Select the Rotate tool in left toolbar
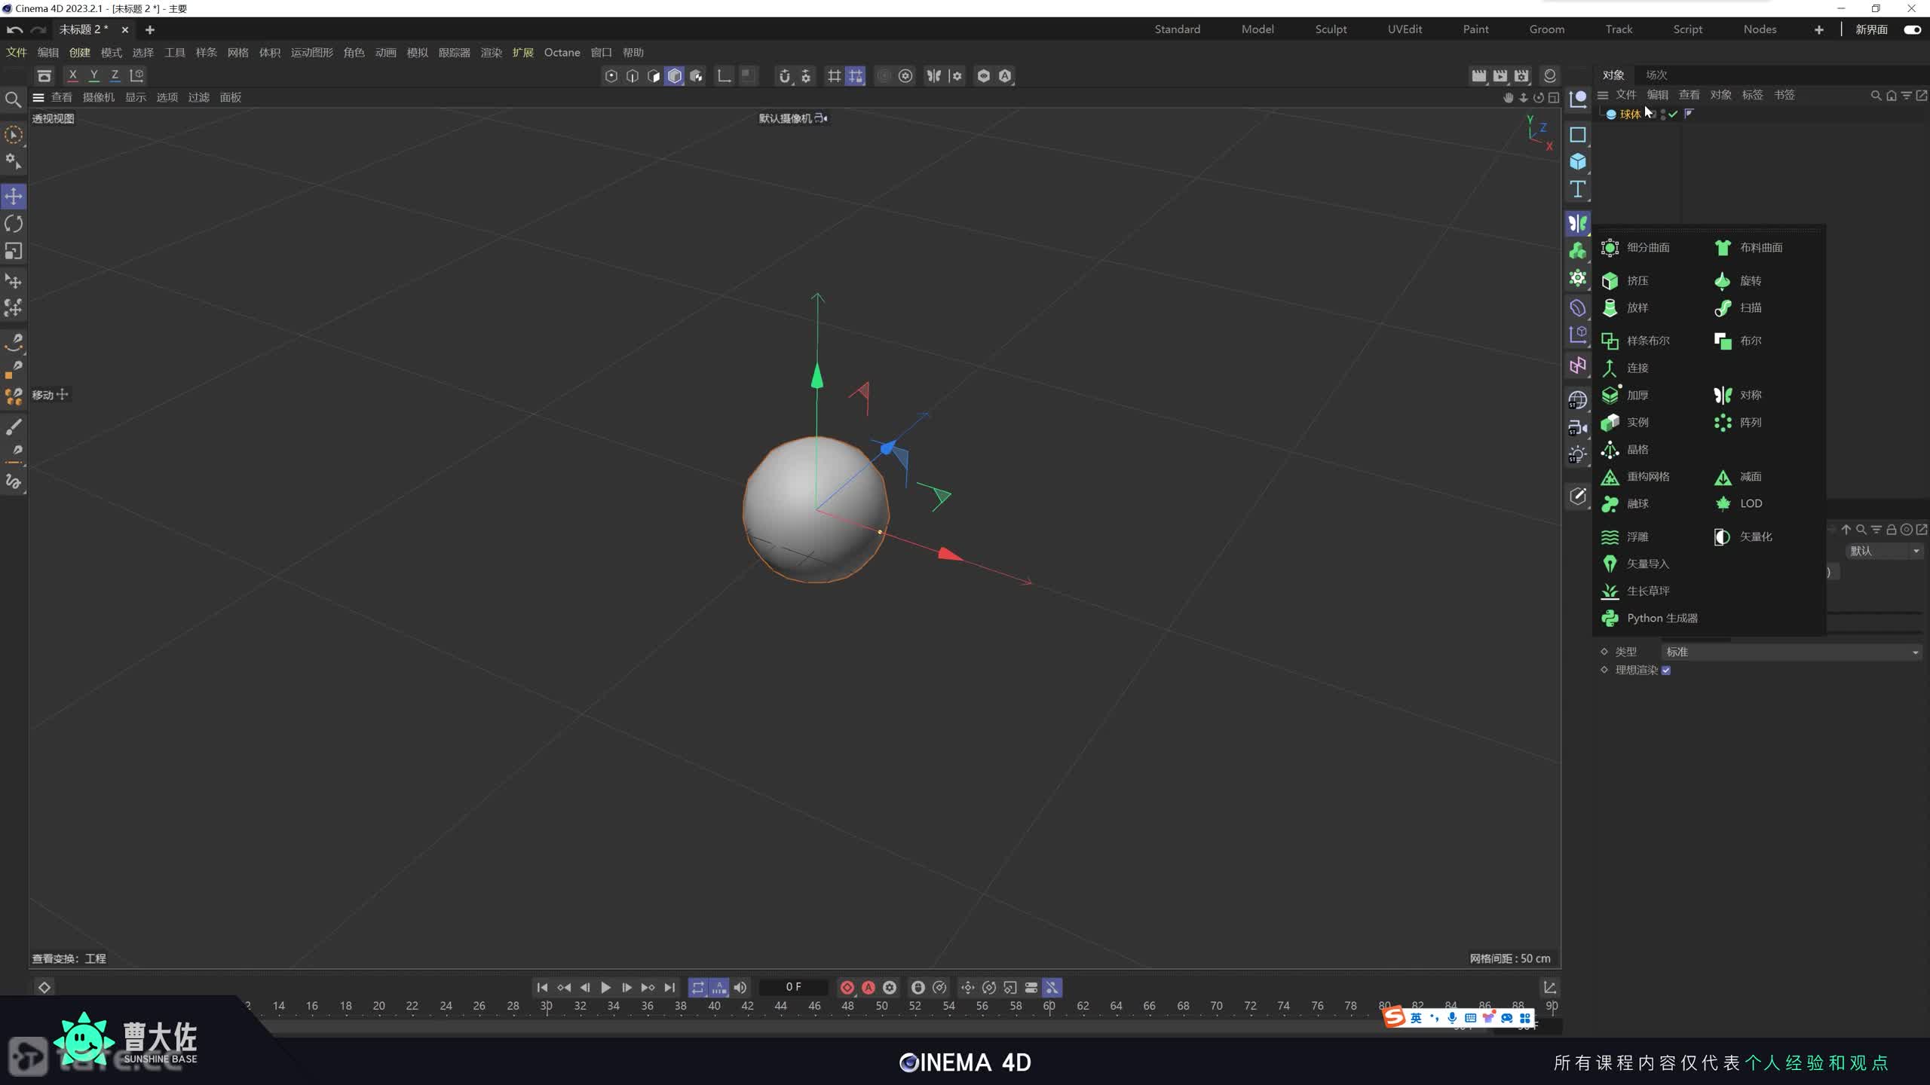 tap(14, 224)
